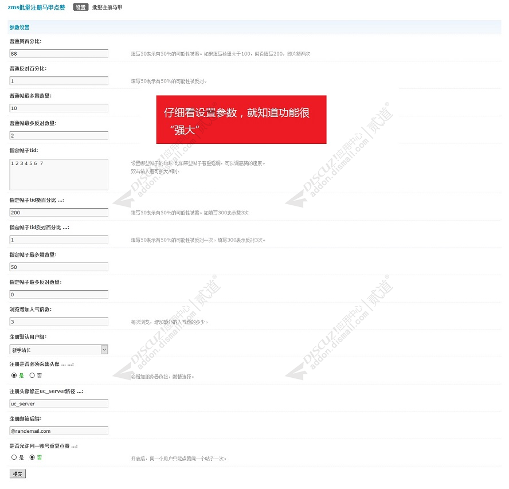Click the 提交 button

[x=18, y=474]
